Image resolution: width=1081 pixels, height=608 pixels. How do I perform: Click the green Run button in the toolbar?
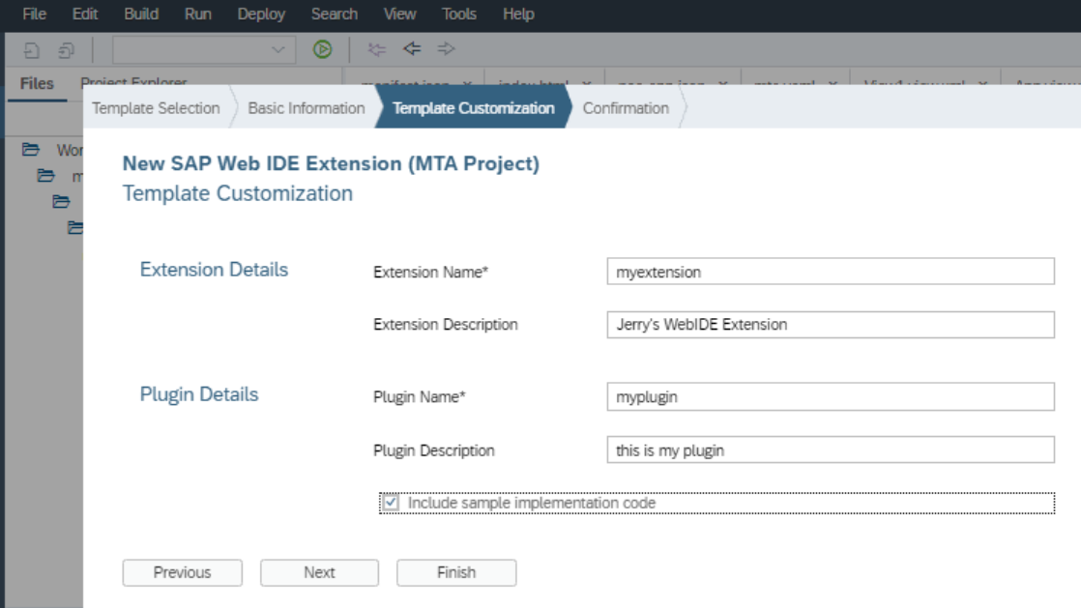tap(323, 49)
